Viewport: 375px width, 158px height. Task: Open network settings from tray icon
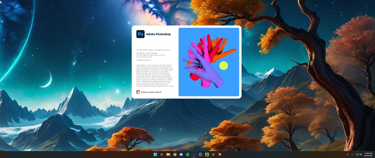(x=357, y=155)
